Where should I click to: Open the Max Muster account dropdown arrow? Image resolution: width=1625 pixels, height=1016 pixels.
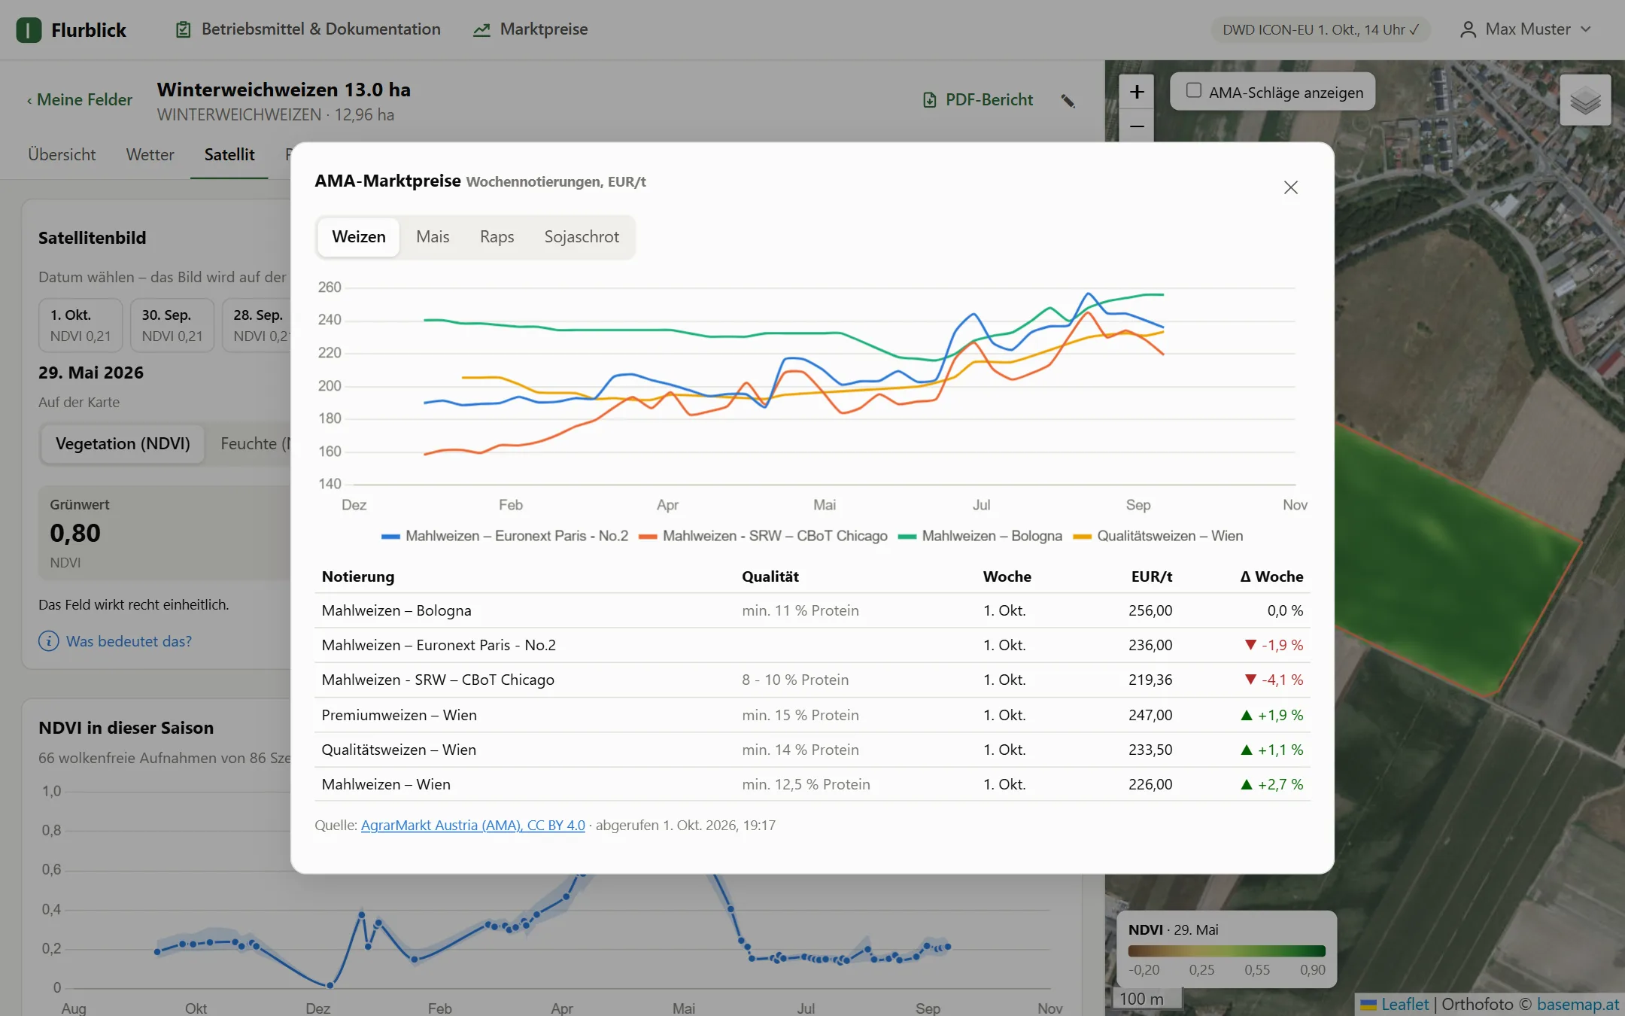pos(1586,29)
